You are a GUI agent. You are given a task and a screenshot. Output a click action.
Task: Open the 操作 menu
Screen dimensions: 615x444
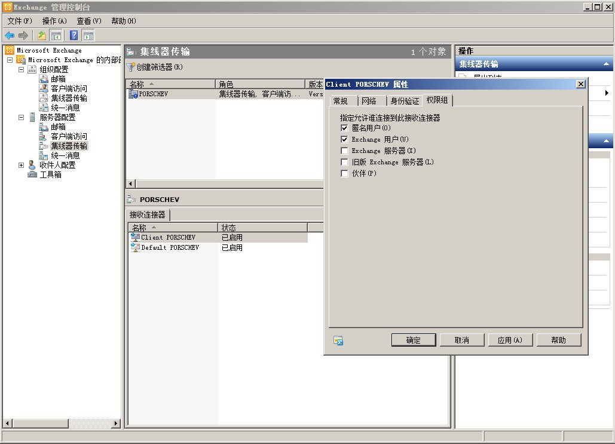54,21
